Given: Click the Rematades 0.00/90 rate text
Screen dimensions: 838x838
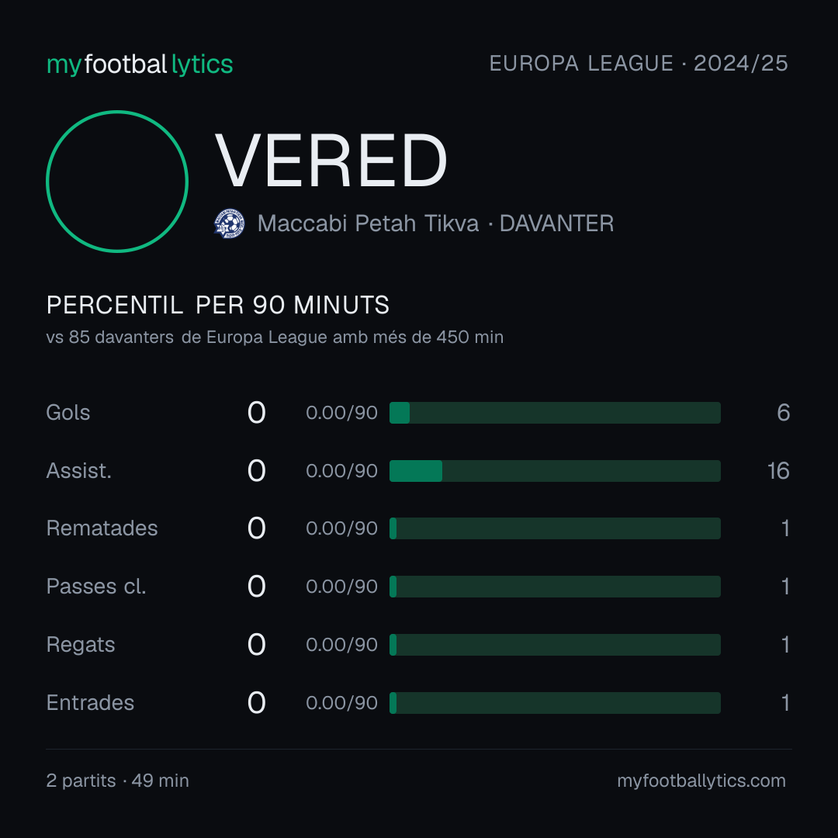Looking at the screenshot, I should point(341,528).
